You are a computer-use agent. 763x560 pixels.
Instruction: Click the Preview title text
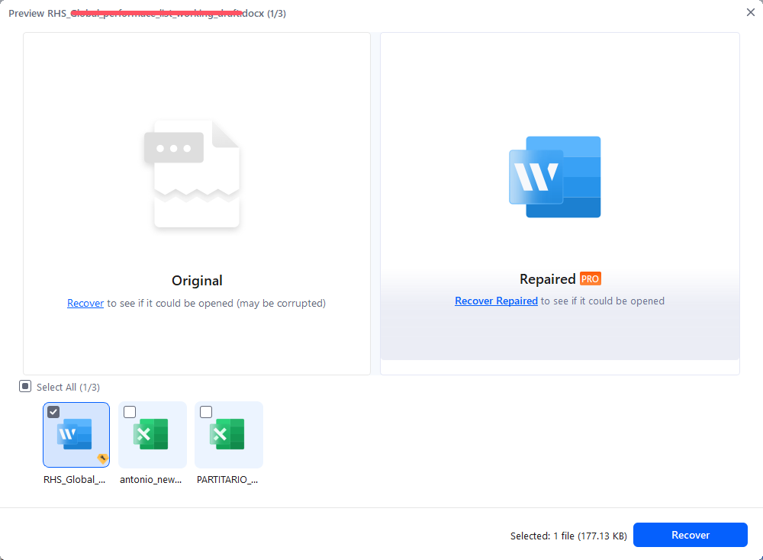click(147, 14)
